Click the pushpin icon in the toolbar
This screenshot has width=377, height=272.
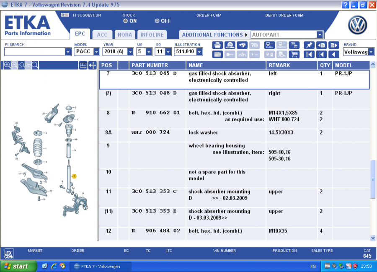pyautogui.click(x=309, y=45)
